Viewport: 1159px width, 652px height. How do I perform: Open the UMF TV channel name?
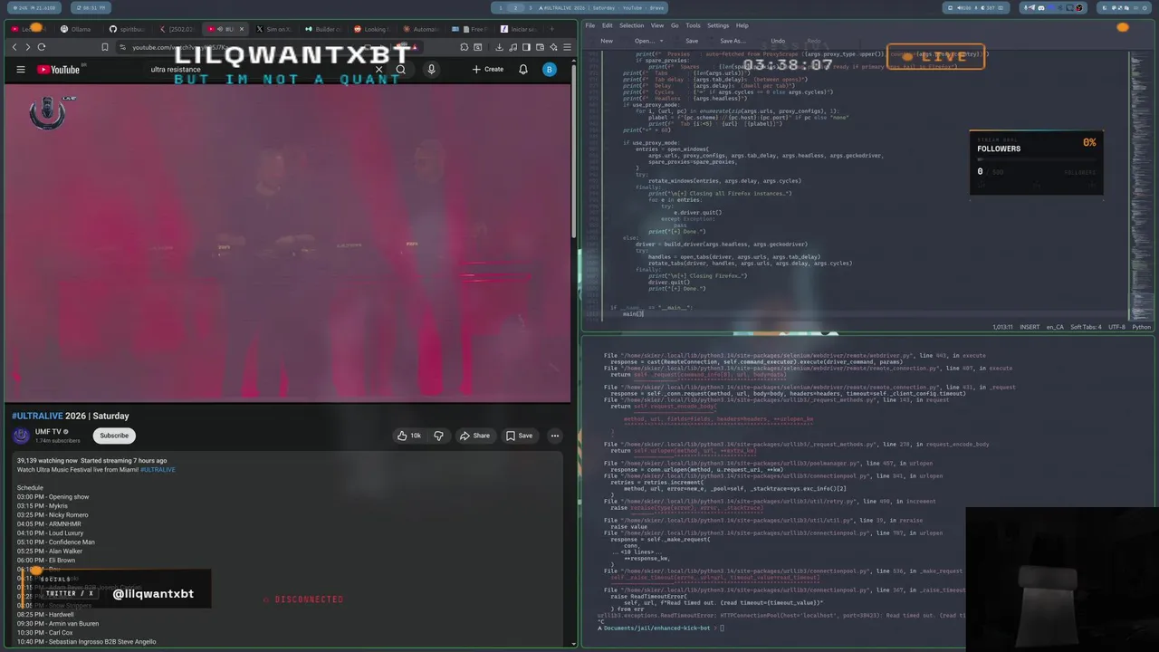coord(49,432)
